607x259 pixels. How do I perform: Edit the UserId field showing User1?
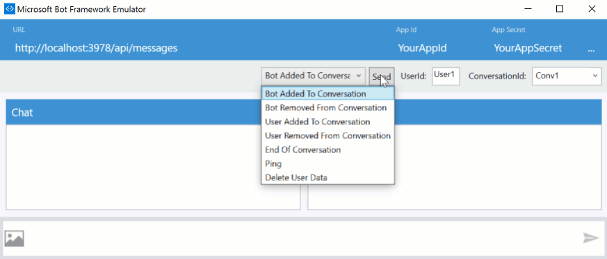446,76
